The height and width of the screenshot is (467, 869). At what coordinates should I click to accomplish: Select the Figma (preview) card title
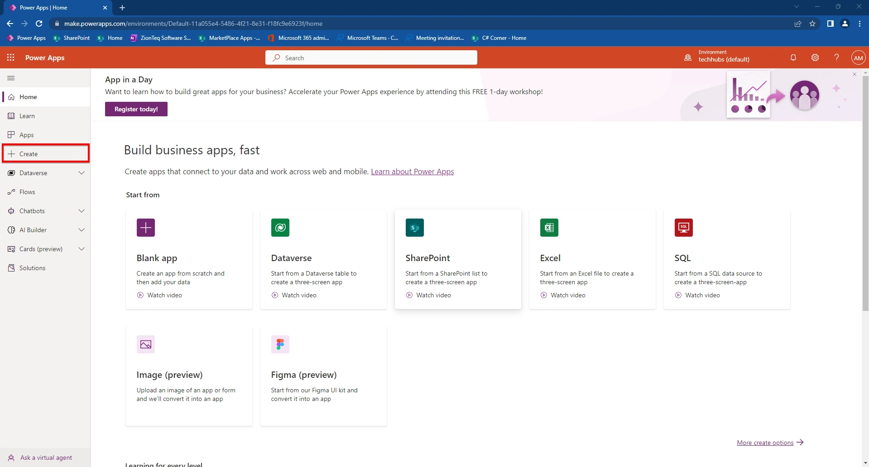(304, 375)
